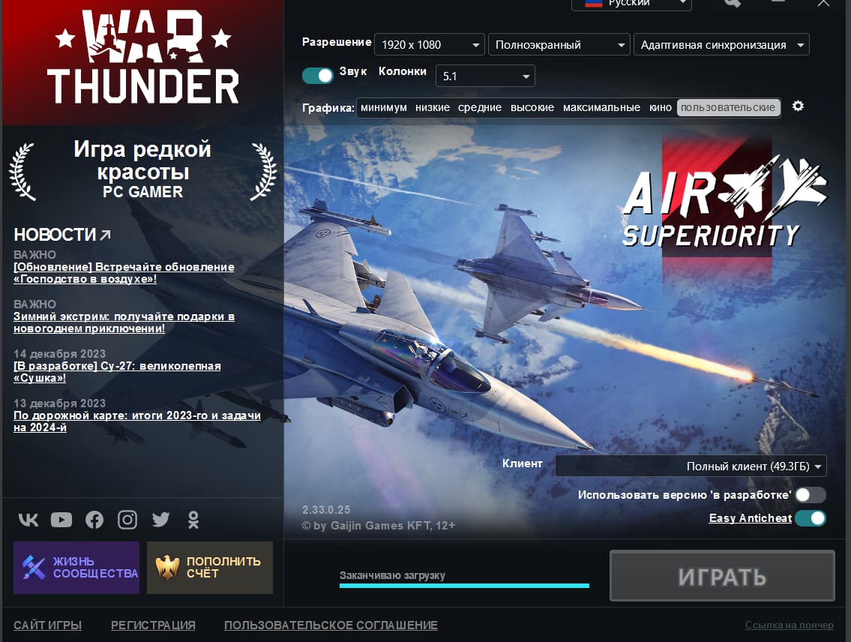
Task: Open the Odnoklassniki icon
Action: pyautogui.click(x=193, y=520)
